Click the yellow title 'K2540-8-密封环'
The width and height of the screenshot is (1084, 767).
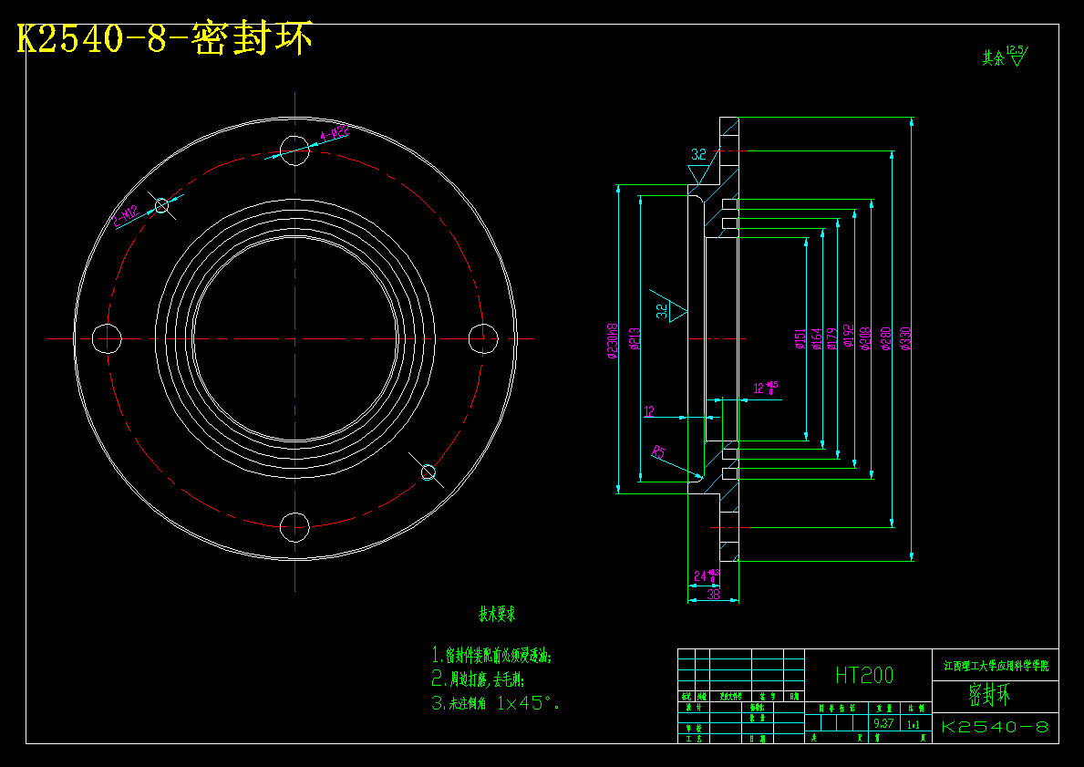164,38
